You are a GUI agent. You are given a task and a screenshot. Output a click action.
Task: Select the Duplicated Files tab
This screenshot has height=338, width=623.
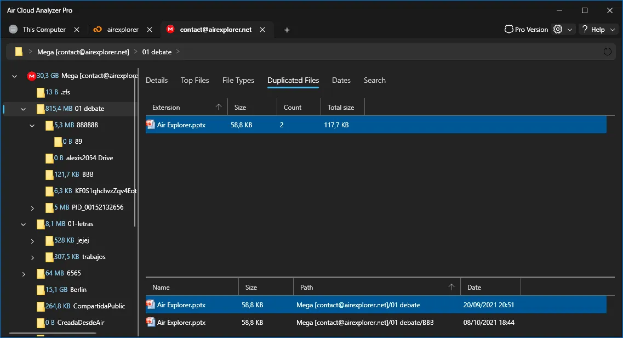[293, 80]
